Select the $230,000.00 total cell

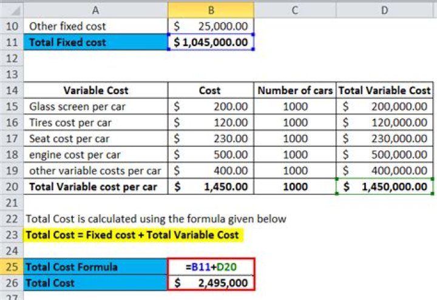(x=385, y=138)
